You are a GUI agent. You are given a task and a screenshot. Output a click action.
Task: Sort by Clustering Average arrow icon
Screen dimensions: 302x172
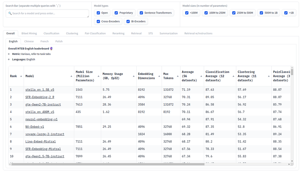tap(269, 76)
